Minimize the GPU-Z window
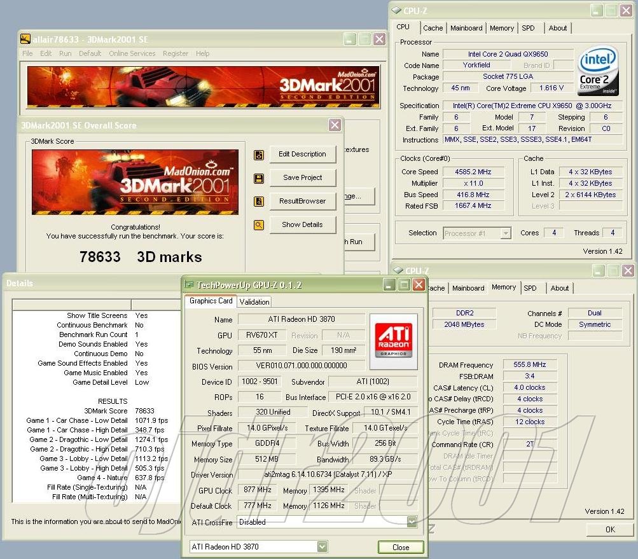638x559 pixels. (x=389, y=284)
